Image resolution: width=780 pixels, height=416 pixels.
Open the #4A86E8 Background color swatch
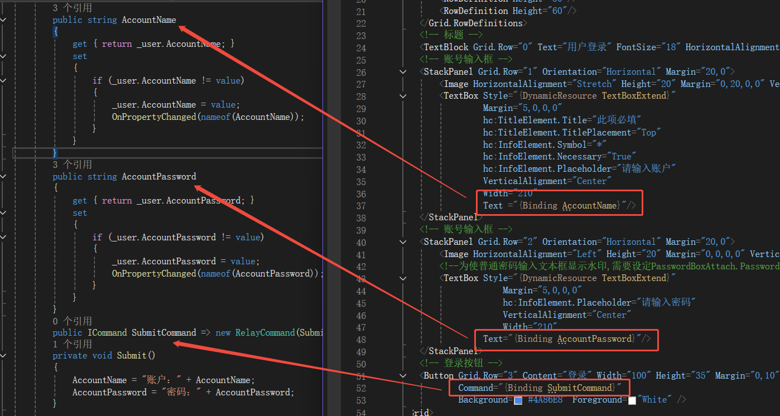[518, 400]
